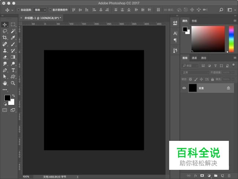Select the Magic Wand tool
The width and height of the screenshot is (238, 179).
pos(13,31)
